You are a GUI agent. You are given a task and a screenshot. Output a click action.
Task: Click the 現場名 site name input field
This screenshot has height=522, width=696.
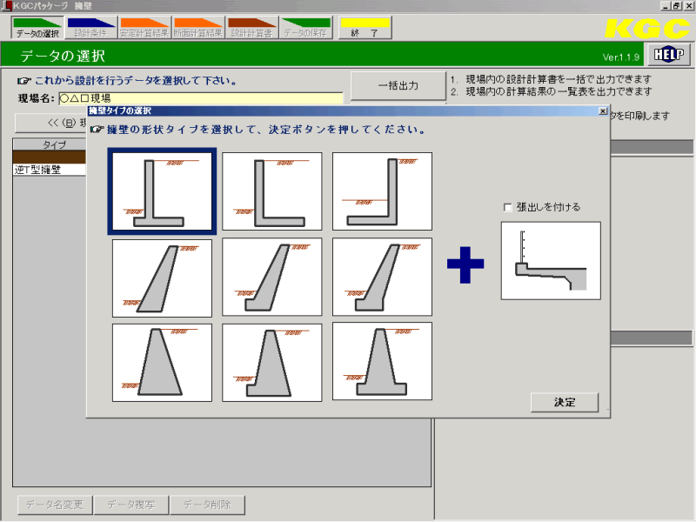point(200,98)
